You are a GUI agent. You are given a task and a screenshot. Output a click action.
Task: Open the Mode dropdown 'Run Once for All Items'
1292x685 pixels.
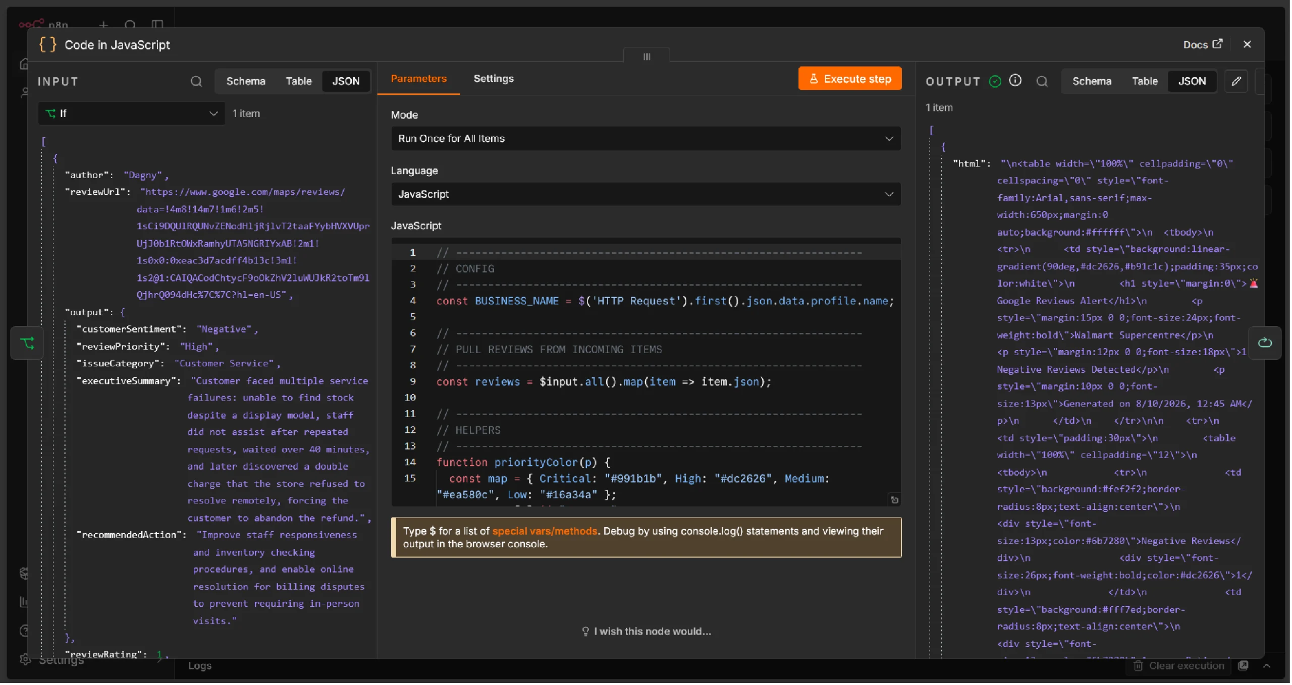tap(647, 139)
